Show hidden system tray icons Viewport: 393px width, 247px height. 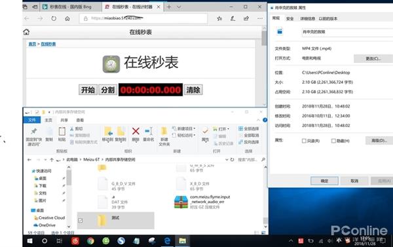(291, 240)
